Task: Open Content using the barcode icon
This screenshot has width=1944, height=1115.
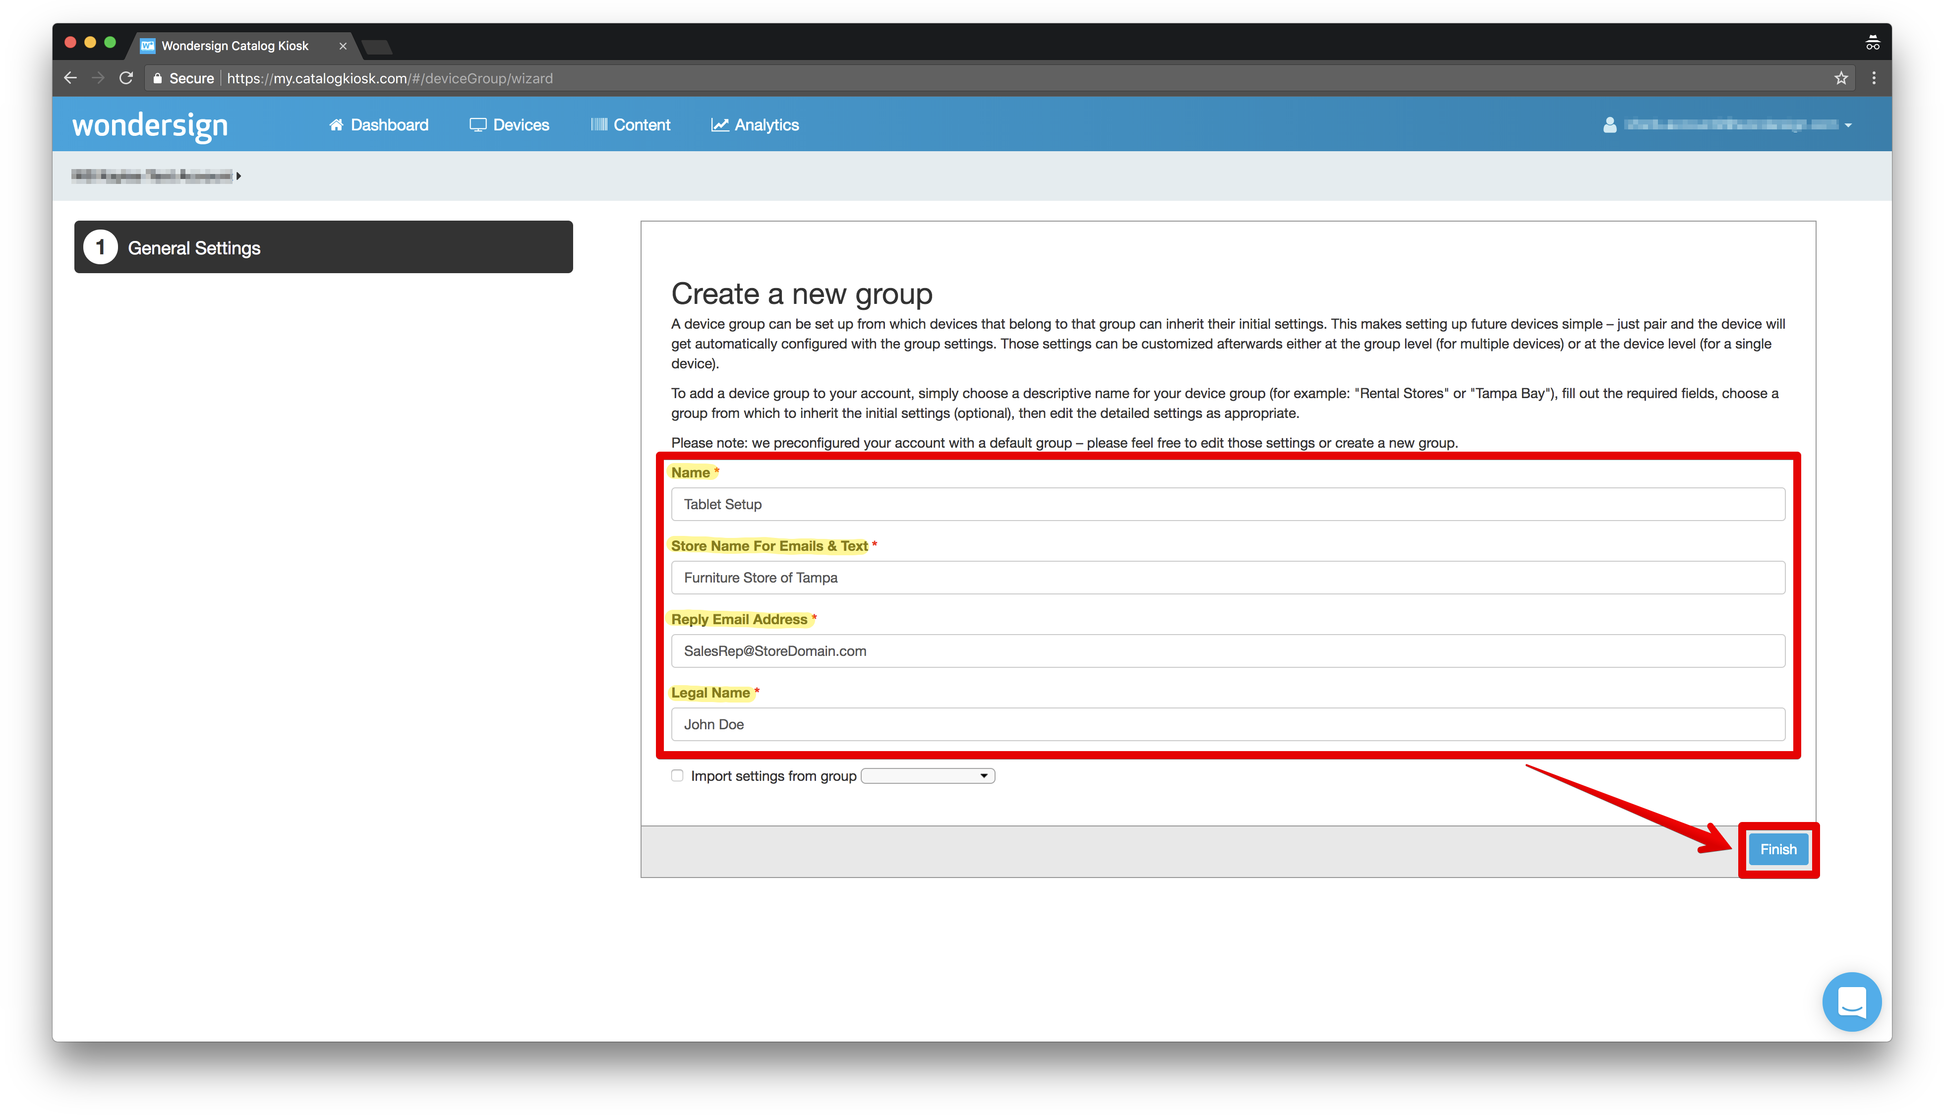Action: [x=599, y=124]
